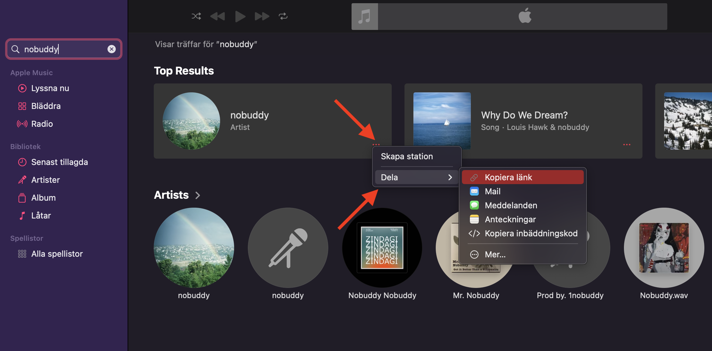Click the Radio broadcast icon

(x=22, y=124)
